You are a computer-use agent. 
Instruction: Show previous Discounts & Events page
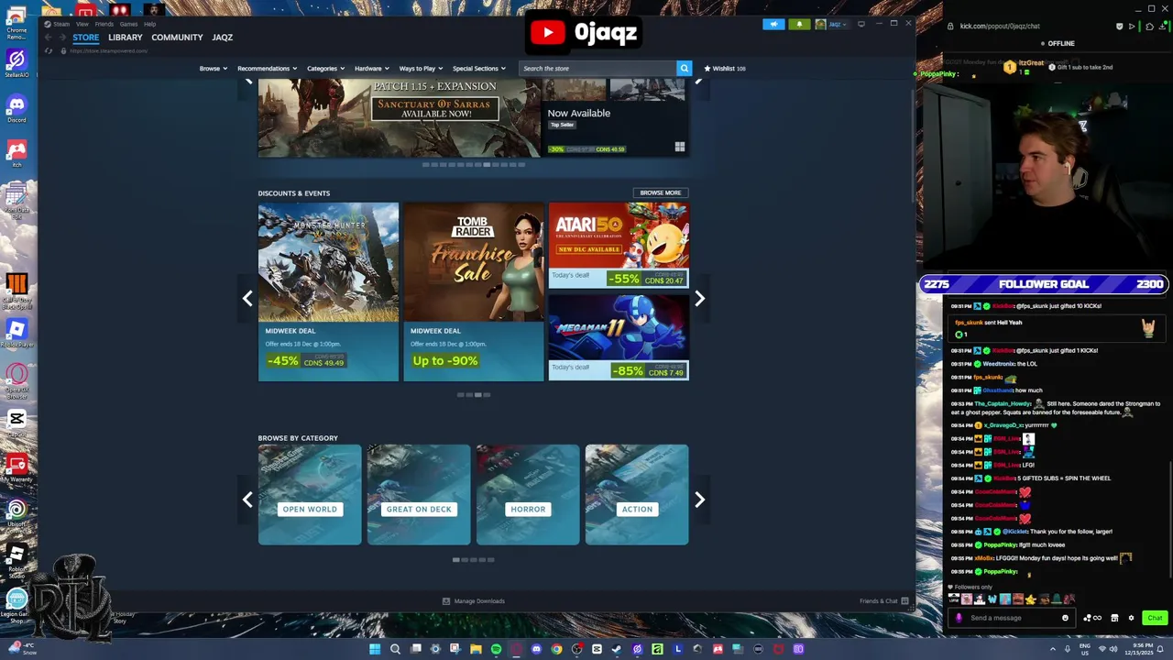247,298
